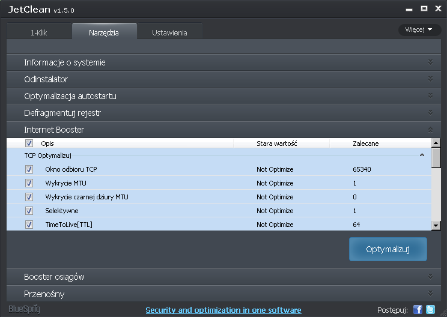Screen dimensions: 447x317
Task: Collapse the Internet Booster section chevron
Action: pyautogui.click(x=430, y=129)
